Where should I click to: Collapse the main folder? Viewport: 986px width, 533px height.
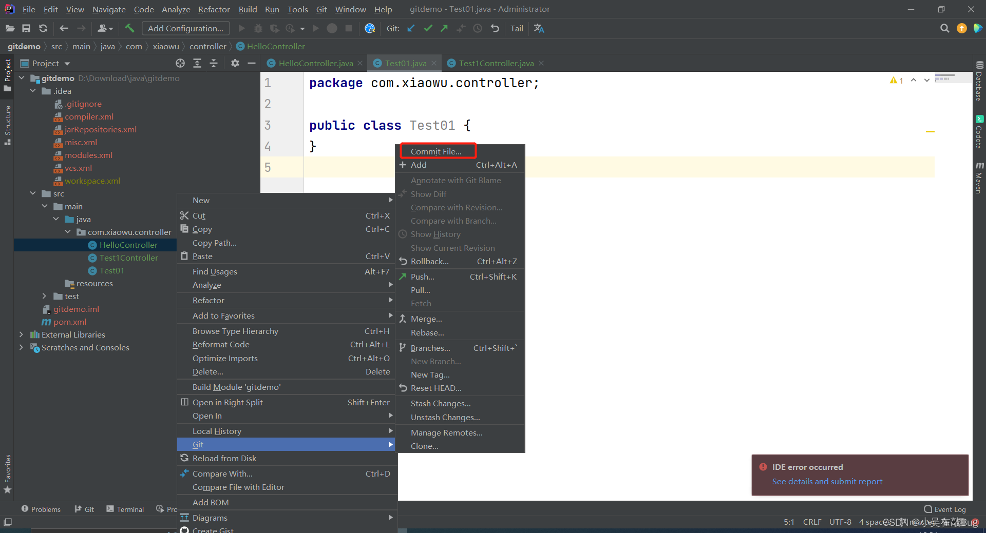[45, 206]
